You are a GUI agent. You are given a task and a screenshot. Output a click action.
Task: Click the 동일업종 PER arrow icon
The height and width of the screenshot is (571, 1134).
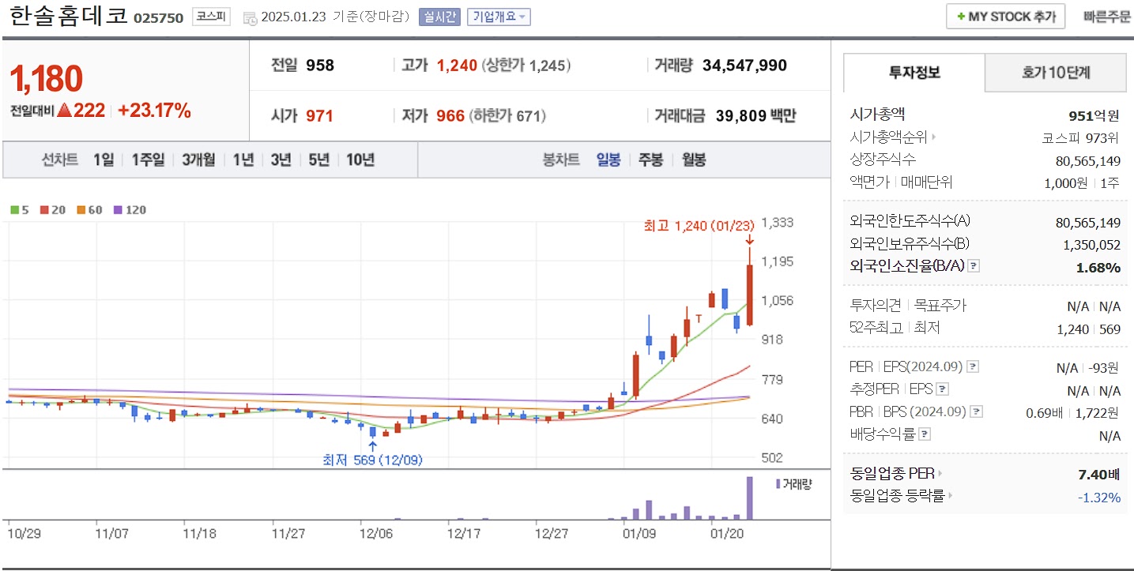click(x=940, y=474)
